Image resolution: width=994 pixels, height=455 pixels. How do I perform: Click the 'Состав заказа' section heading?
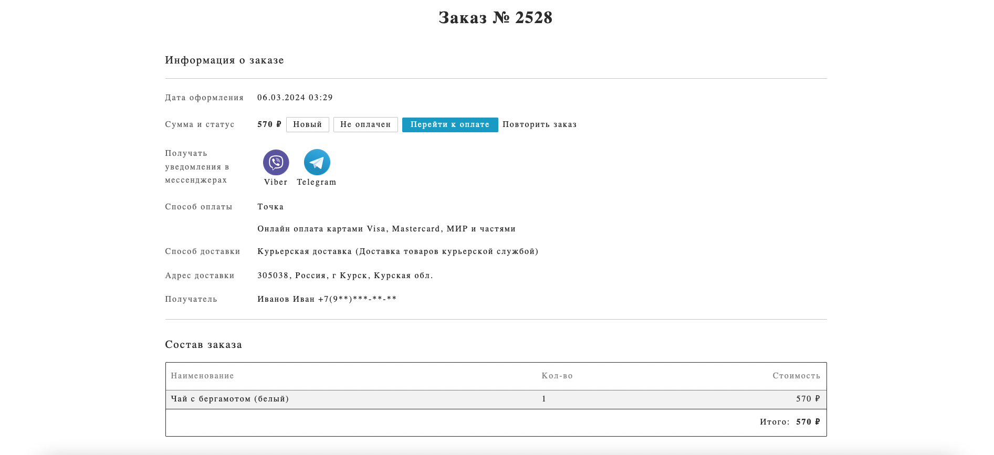[x=204, y=345]
